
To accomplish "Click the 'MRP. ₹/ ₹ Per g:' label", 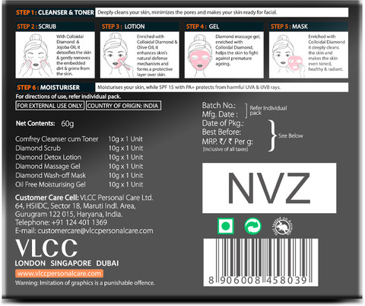I will [227, 142].
